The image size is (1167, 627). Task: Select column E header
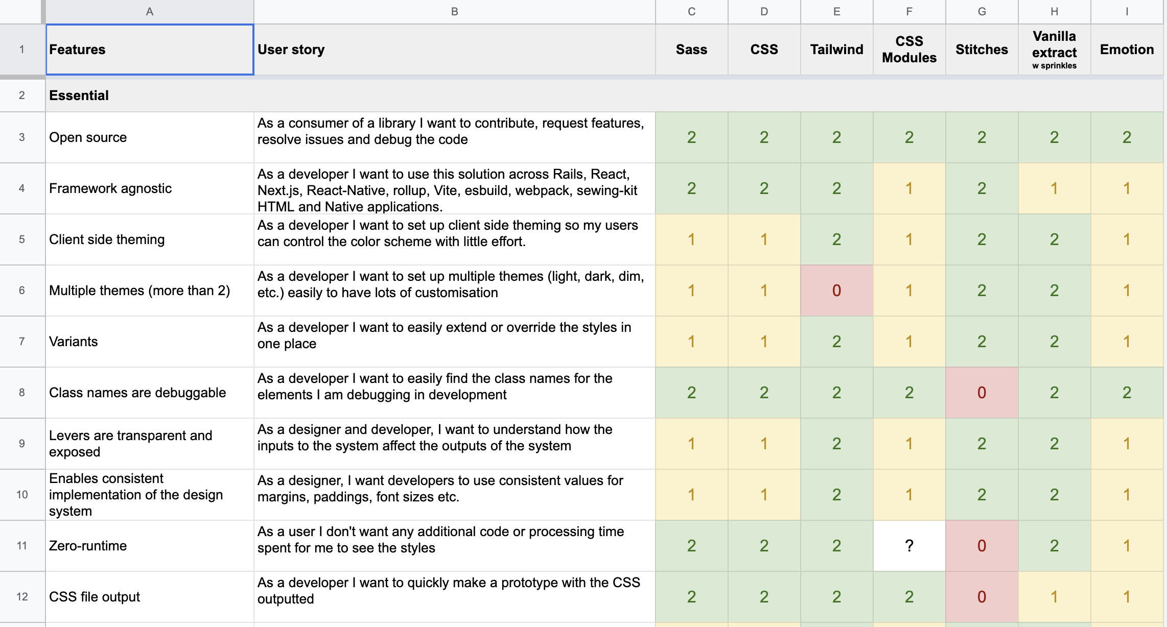837,12
